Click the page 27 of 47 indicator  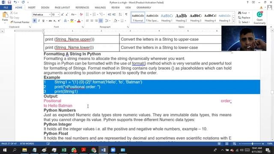coord(9,144)
